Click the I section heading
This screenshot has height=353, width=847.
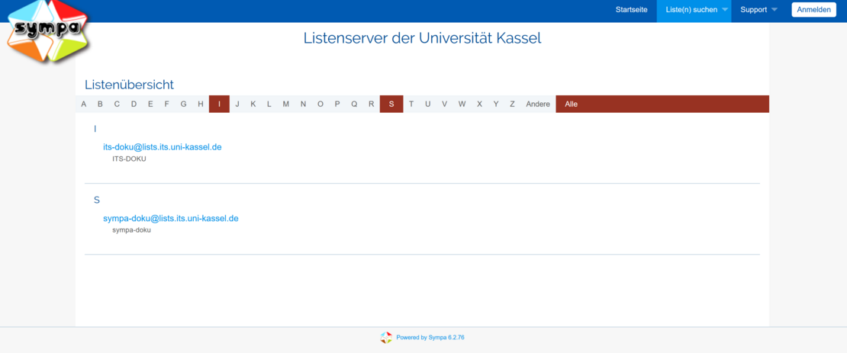click(x=95, y=129)
